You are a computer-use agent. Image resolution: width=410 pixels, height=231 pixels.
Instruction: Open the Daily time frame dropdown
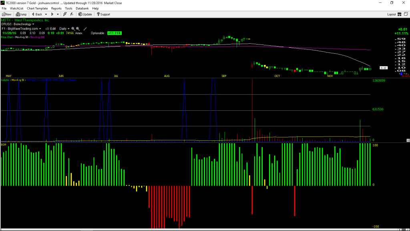[x=64, y=28]
